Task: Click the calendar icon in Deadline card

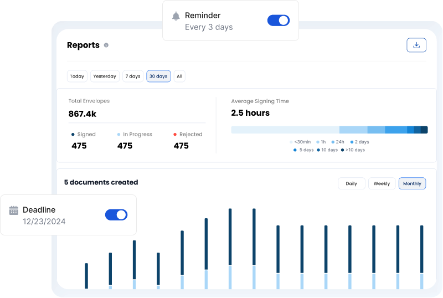Action: [x=14, y=210]
